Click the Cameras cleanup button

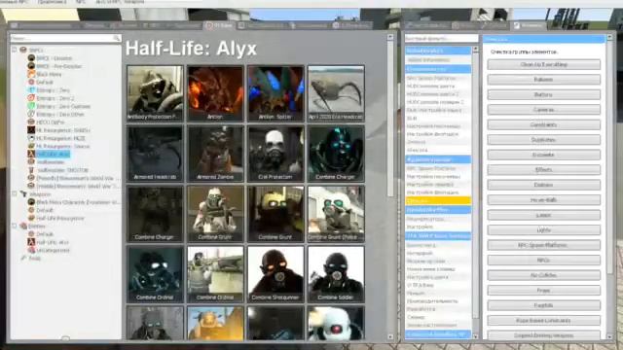[x=543, y=110]
